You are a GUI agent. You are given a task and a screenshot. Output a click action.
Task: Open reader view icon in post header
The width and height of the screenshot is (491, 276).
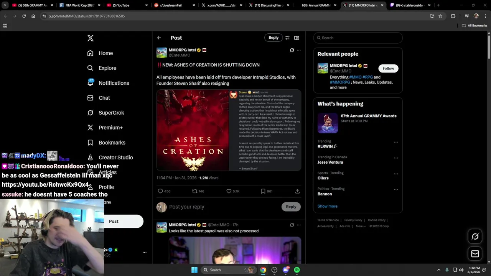tap(297, 38)
